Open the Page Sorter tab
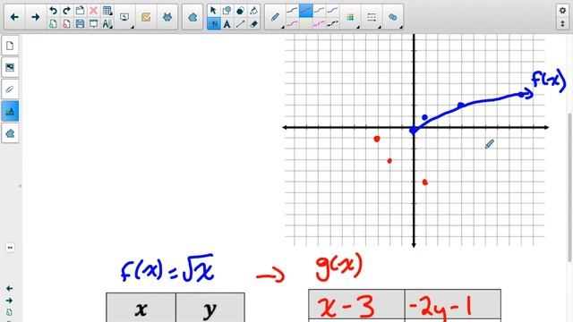 tap(10, 46)
